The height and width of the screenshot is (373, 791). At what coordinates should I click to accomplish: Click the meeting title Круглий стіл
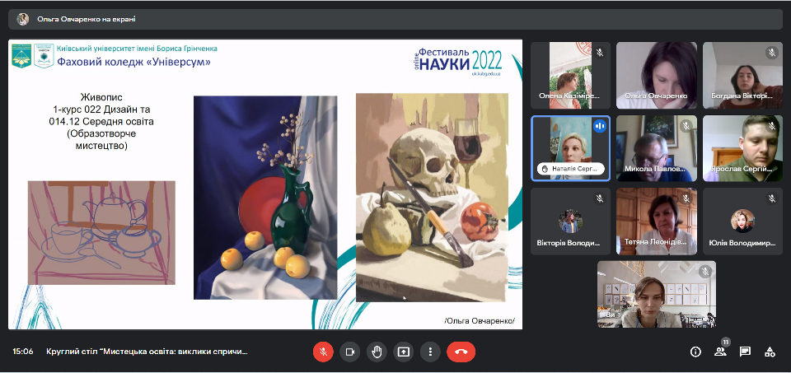(x=147, y=352)
